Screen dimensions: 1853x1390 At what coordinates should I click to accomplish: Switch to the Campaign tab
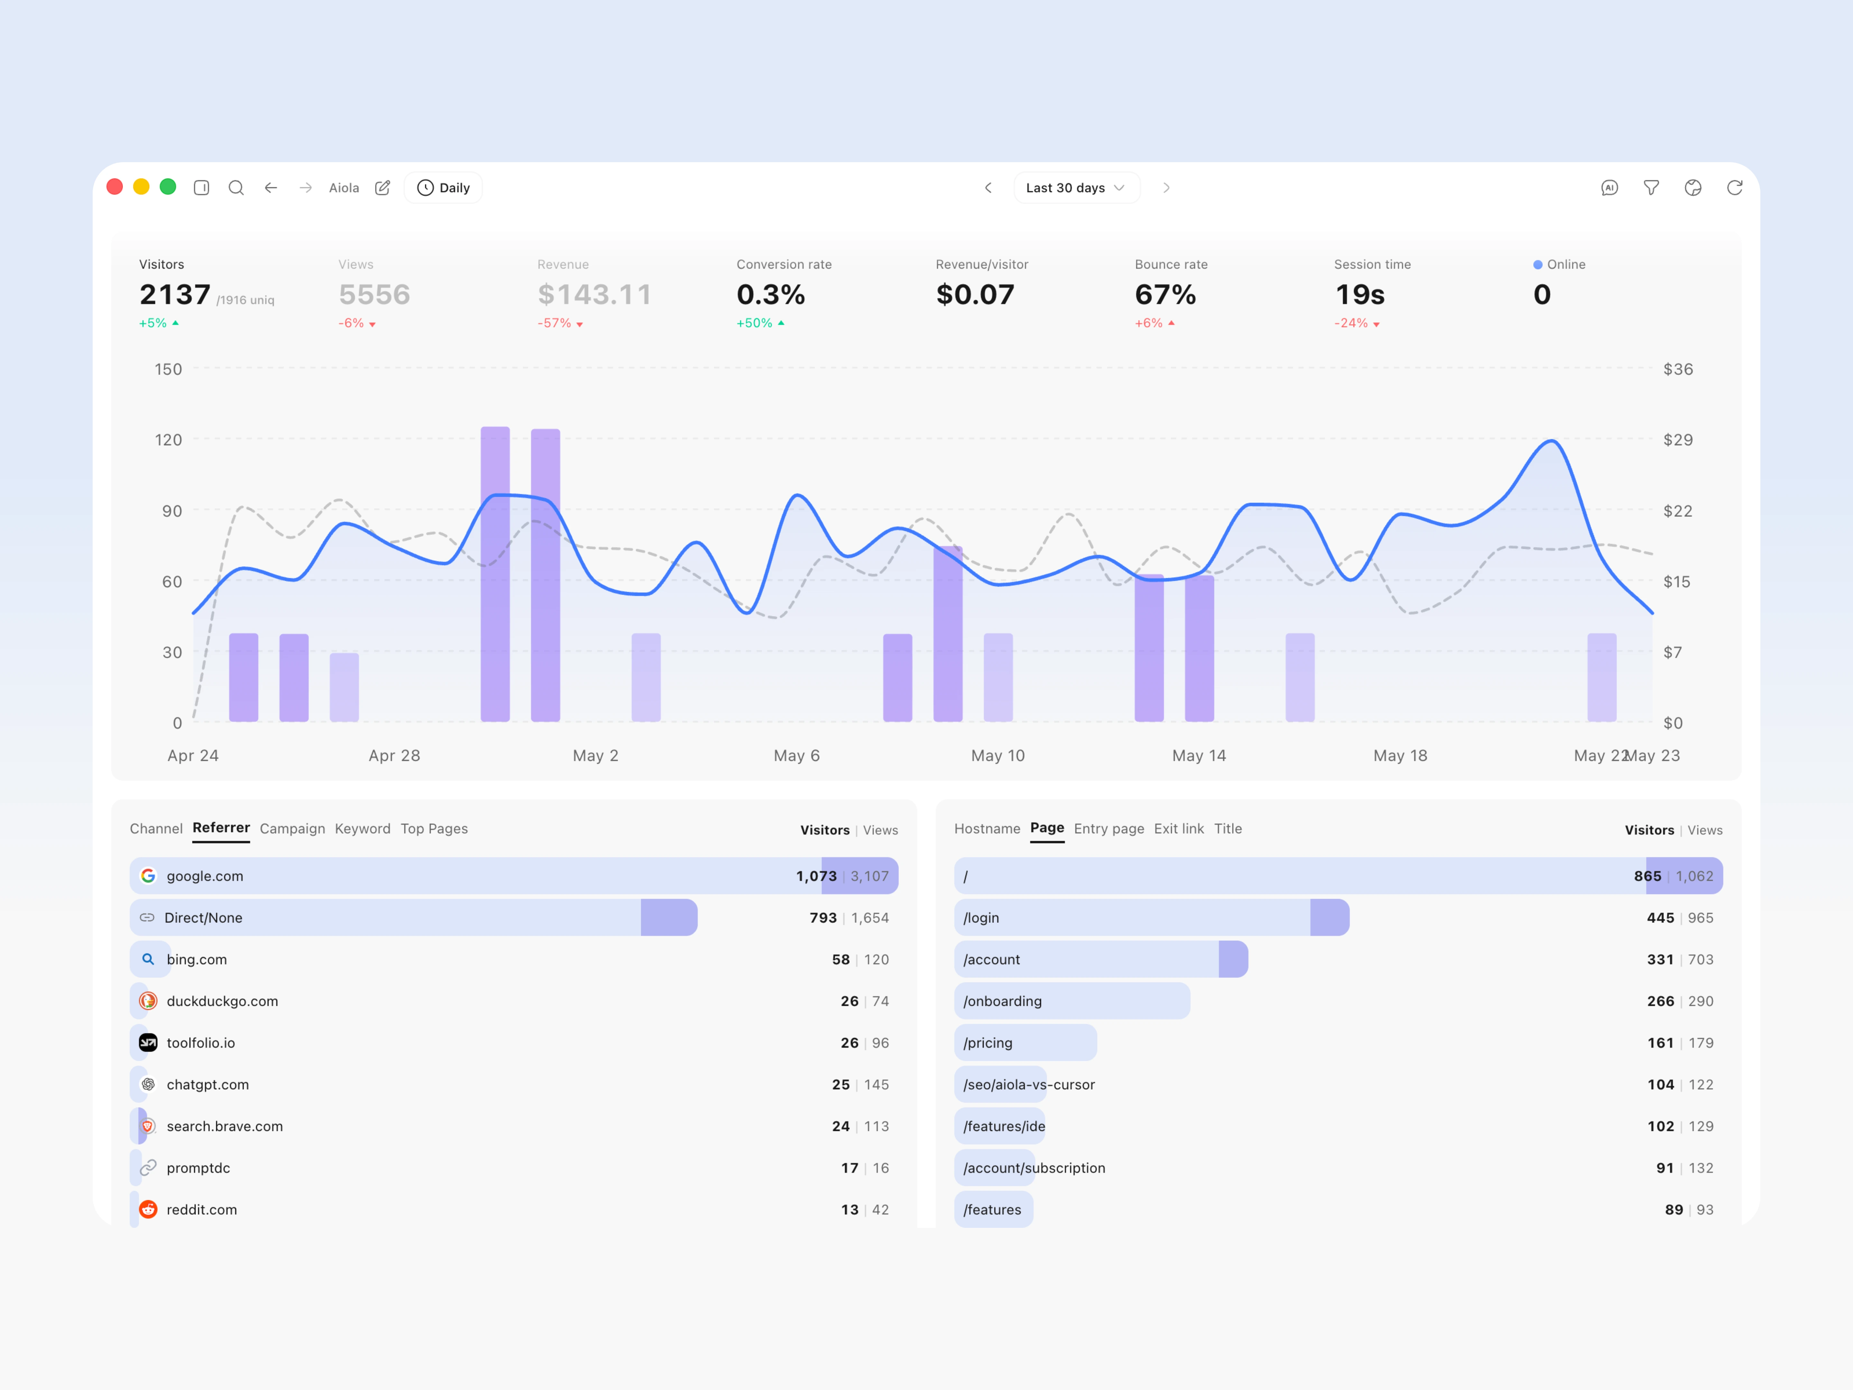pyautogui.click(x=292, y=829)
